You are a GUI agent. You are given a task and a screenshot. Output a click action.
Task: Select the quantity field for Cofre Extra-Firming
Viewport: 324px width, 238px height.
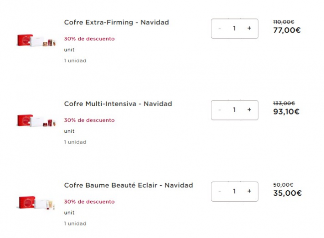point(234,28)
